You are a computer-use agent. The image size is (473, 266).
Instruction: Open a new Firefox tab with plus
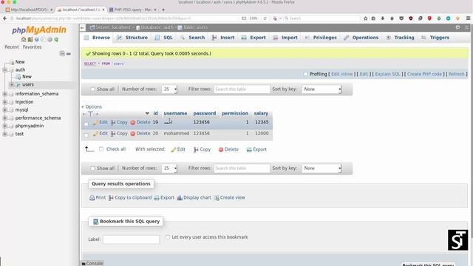163,10
